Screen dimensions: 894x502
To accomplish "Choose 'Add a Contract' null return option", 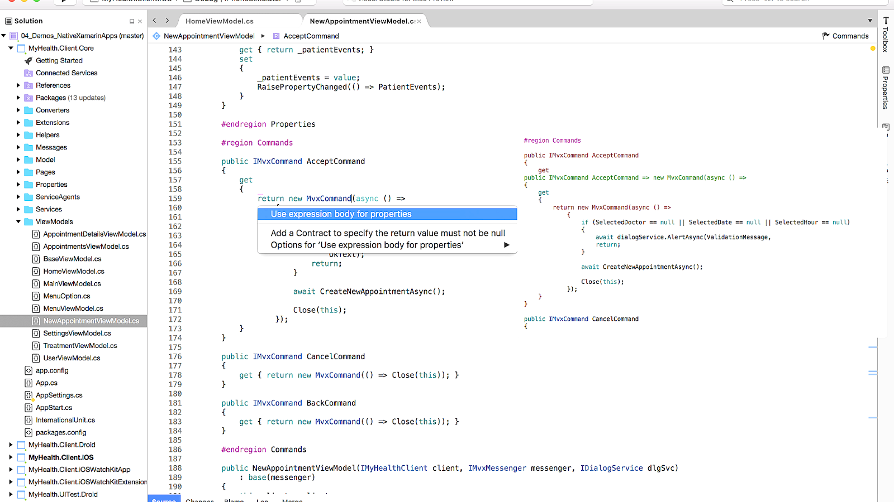I will tap(387, 233).
